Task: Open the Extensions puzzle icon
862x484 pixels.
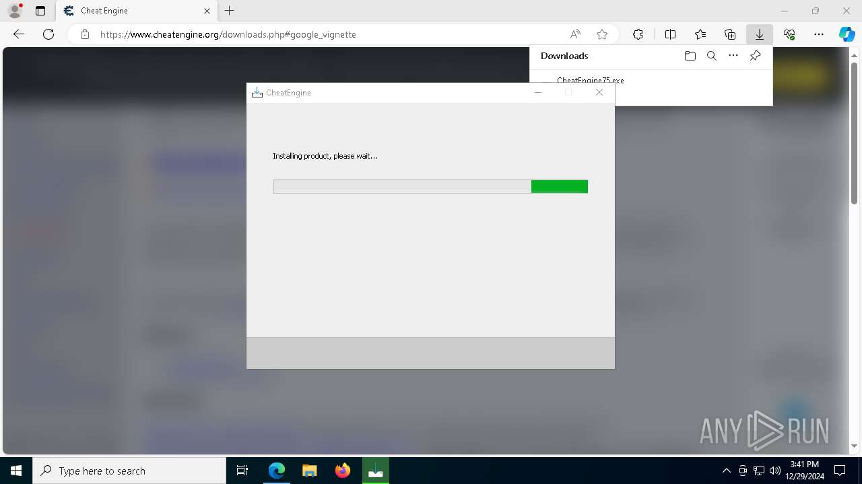Action: click(x=638, y=34)
